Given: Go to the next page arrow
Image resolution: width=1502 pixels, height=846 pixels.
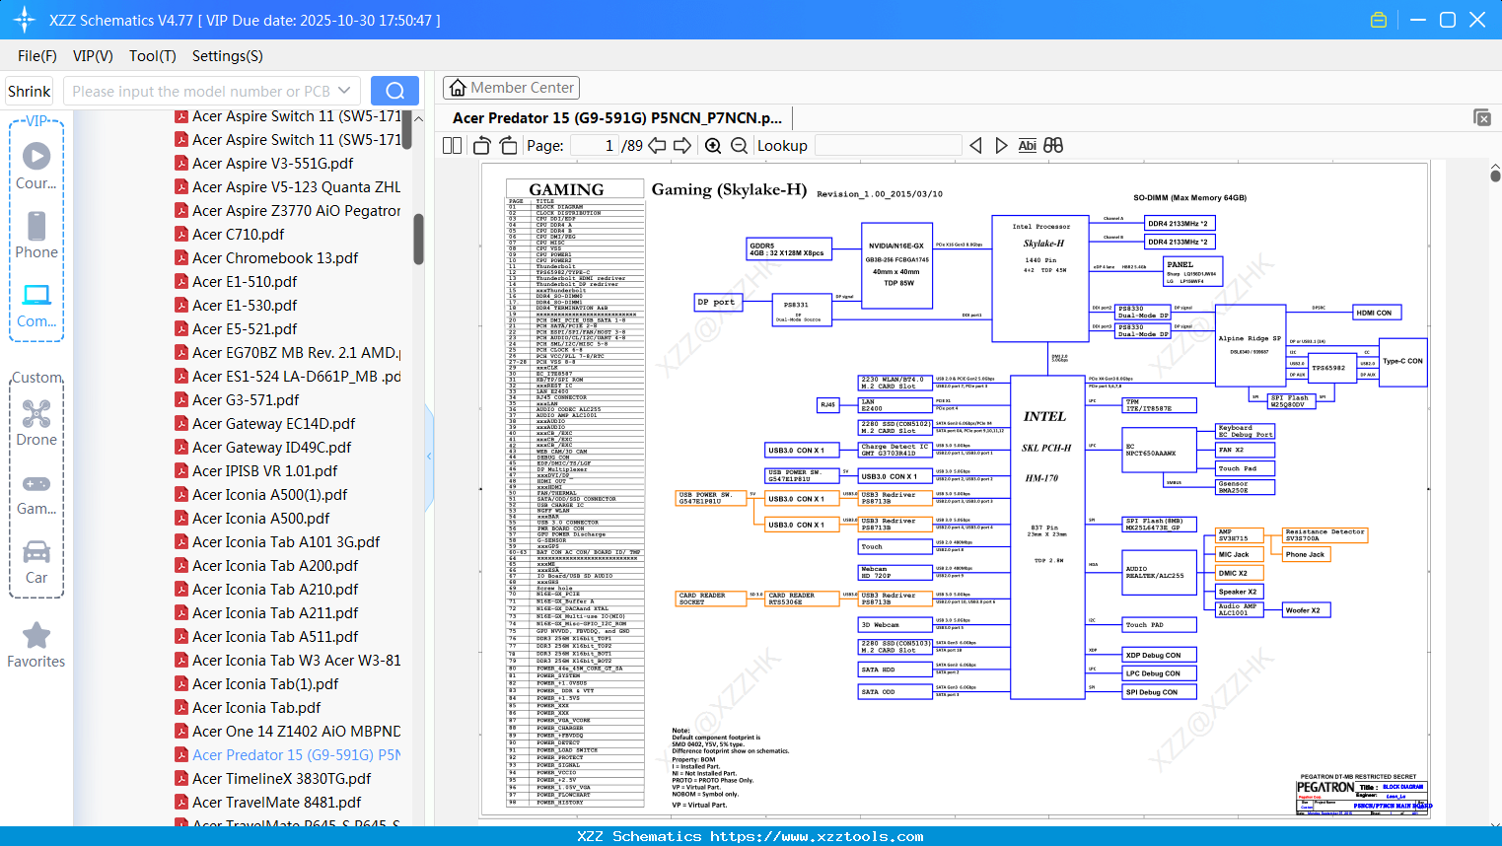Looking at the screenshot, I should [682, 146].
